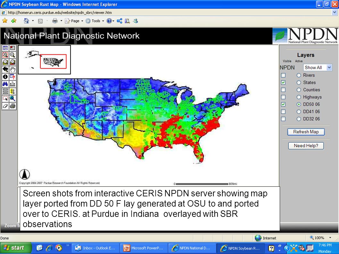
Task: Select the Measure distance tool
Action: click(13, 84)
